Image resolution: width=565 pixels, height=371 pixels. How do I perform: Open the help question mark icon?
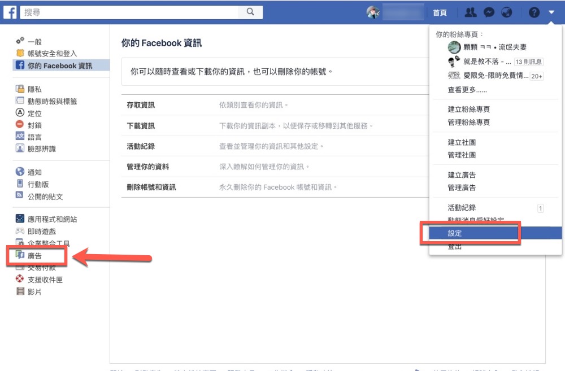coord(534,12)
